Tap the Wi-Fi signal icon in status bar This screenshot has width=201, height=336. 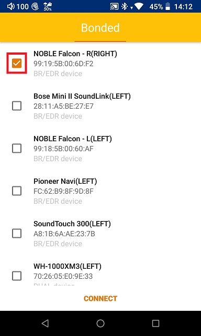coord(139,6)
